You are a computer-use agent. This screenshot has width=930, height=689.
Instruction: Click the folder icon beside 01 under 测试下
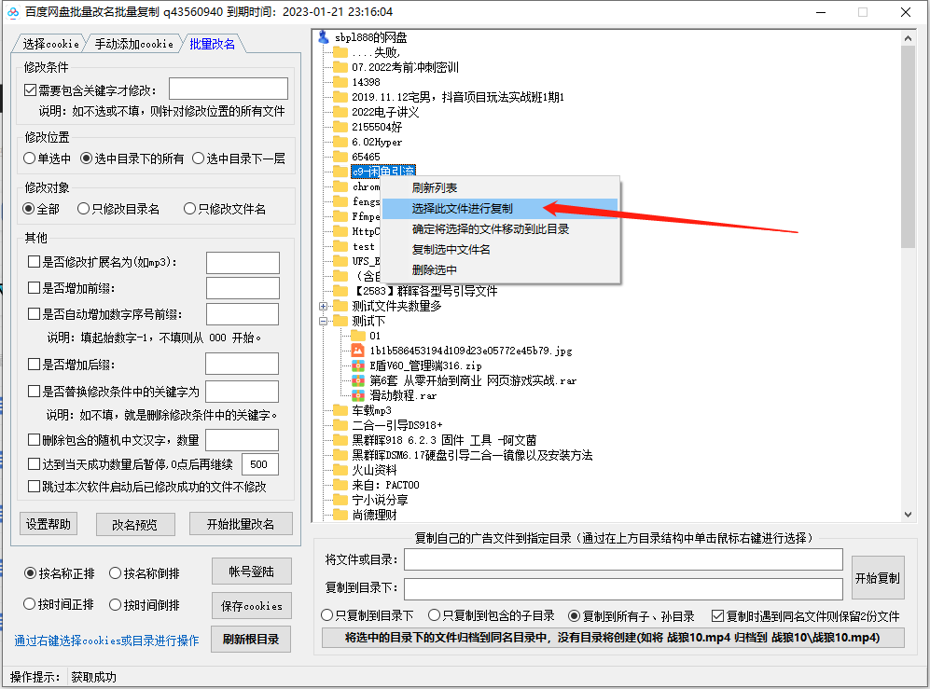pos(356,336)
